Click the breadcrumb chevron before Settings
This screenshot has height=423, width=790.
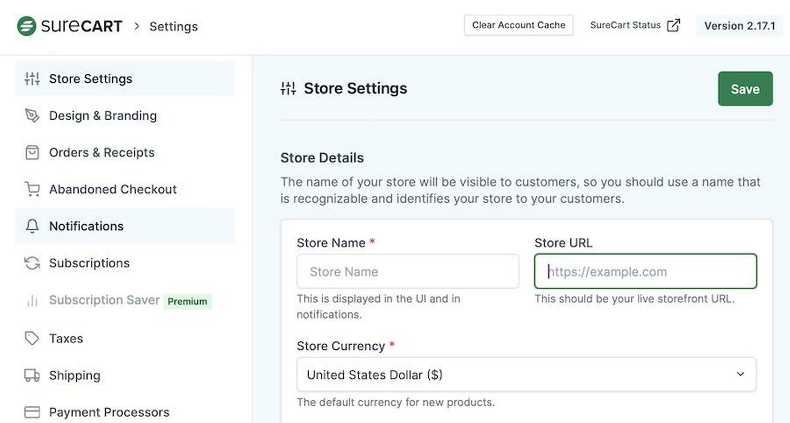tap(137, 26)
